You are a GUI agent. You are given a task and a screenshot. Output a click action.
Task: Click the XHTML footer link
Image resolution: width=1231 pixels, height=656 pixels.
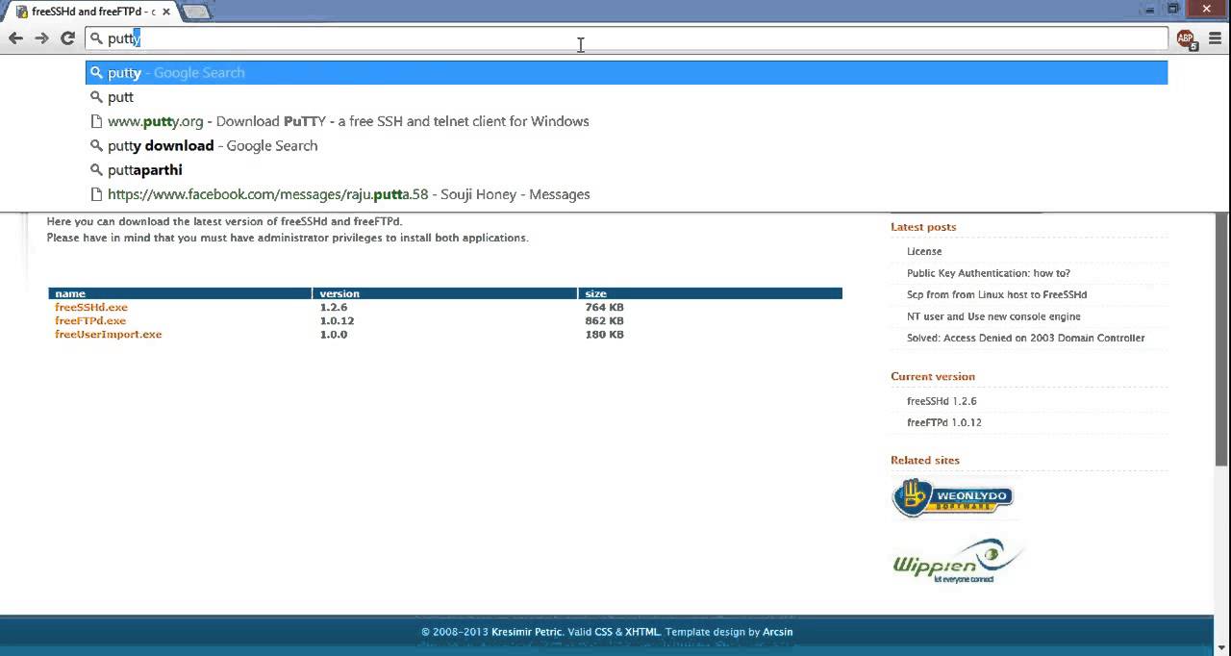click(x=642, y=632)
